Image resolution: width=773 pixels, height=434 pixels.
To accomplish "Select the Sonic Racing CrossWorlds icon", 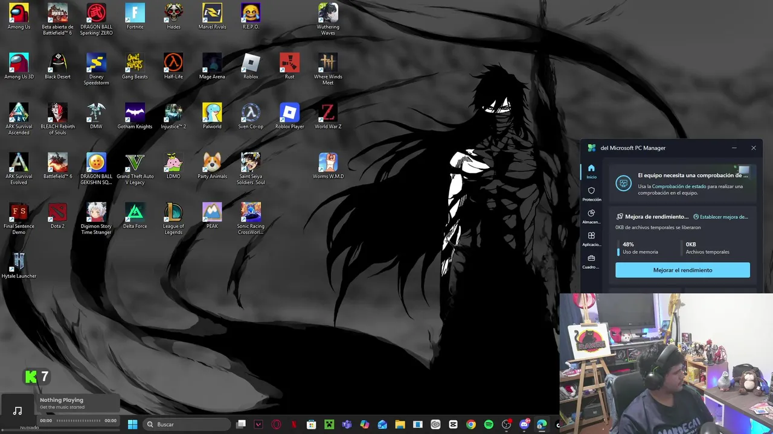I will coord(251,219).
